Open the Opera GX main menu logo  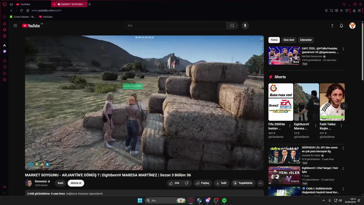[5, 4]
